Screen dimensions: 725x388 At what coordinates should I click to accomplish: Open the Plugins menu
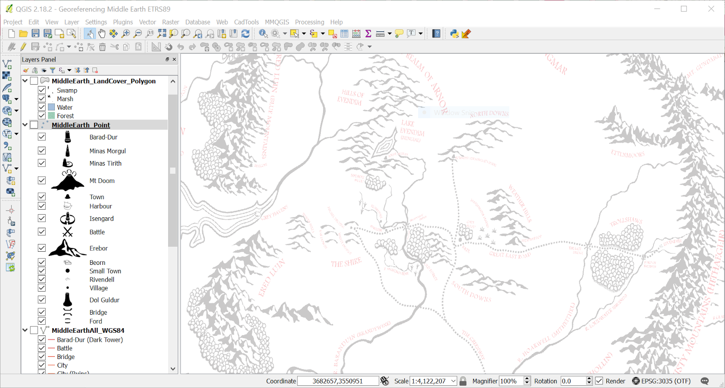point(123,22)
